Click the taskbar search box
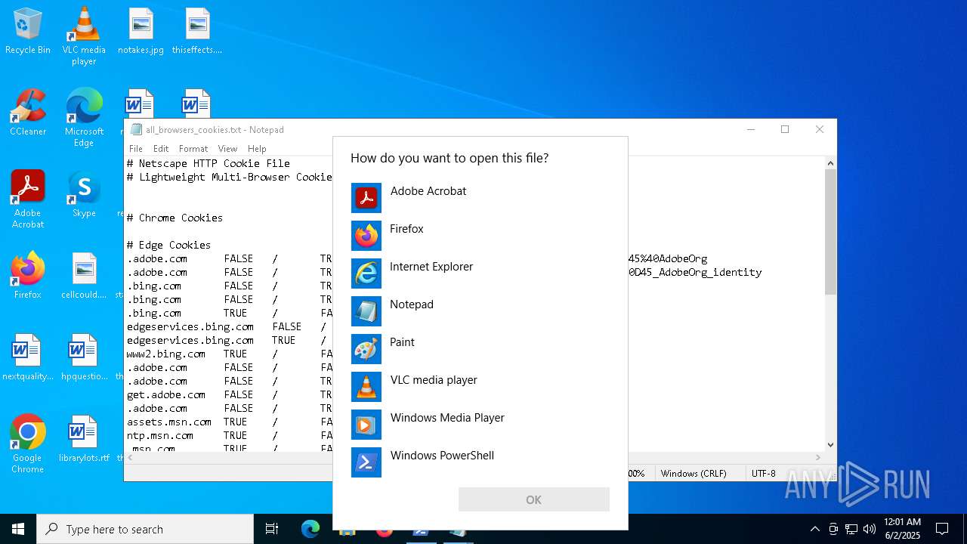The width and height of the screenshot is (967, 544). (x=145, y=529)
